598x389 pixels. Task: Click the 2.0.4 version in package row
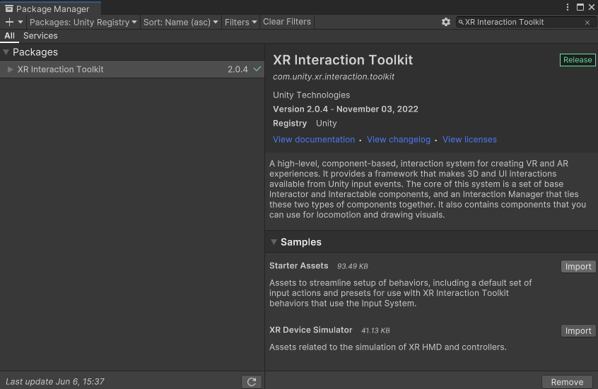(x=238, y=69)
